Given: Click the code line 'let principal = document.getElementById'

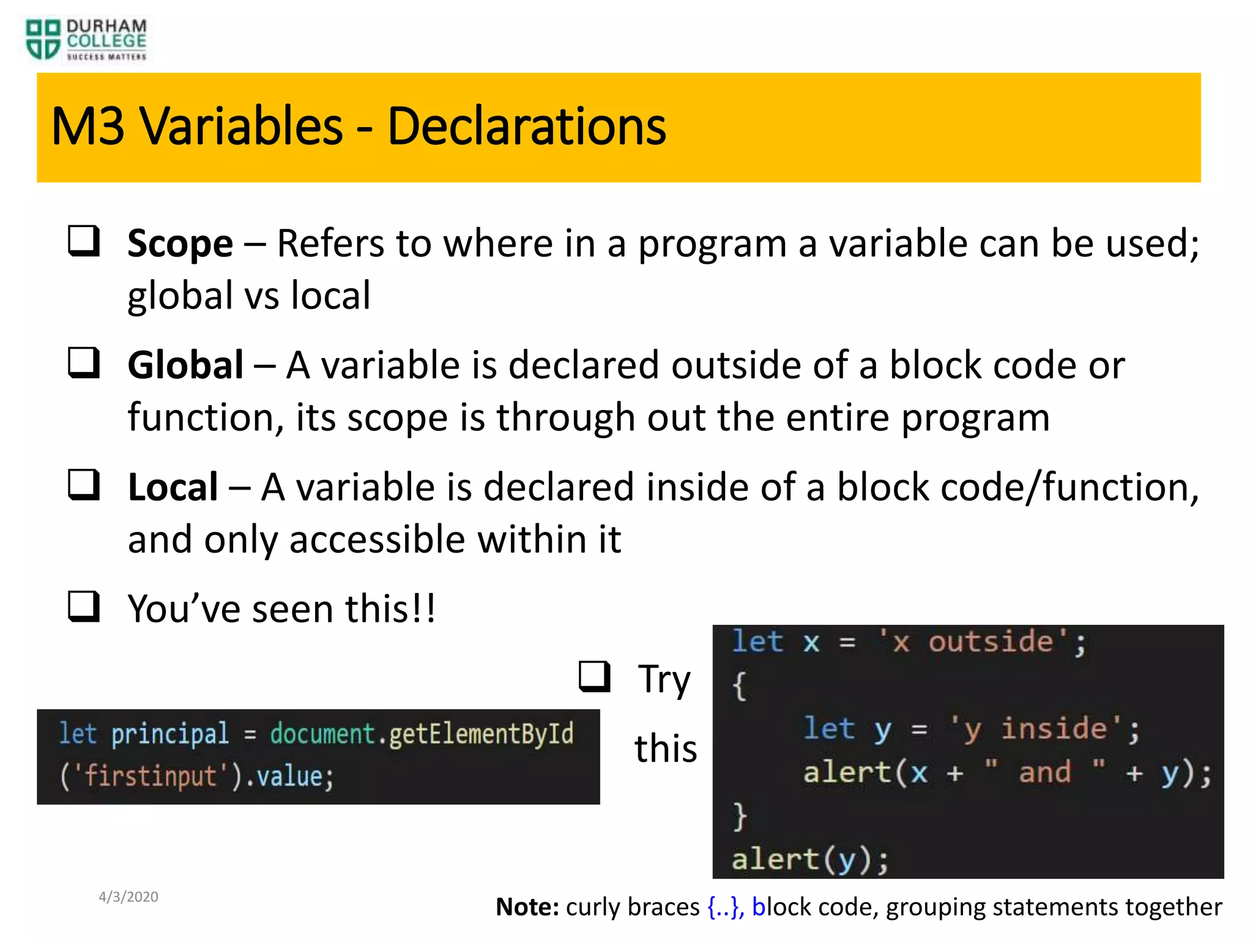Looking at the screenshot, I should point(316,734).
